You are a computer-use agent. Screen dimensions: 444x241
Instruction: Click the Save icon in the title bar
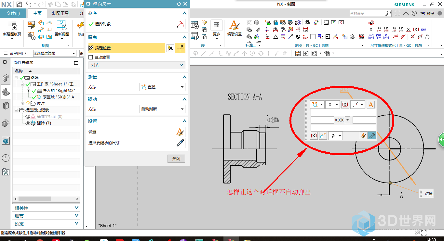click(x=19, y=4)
